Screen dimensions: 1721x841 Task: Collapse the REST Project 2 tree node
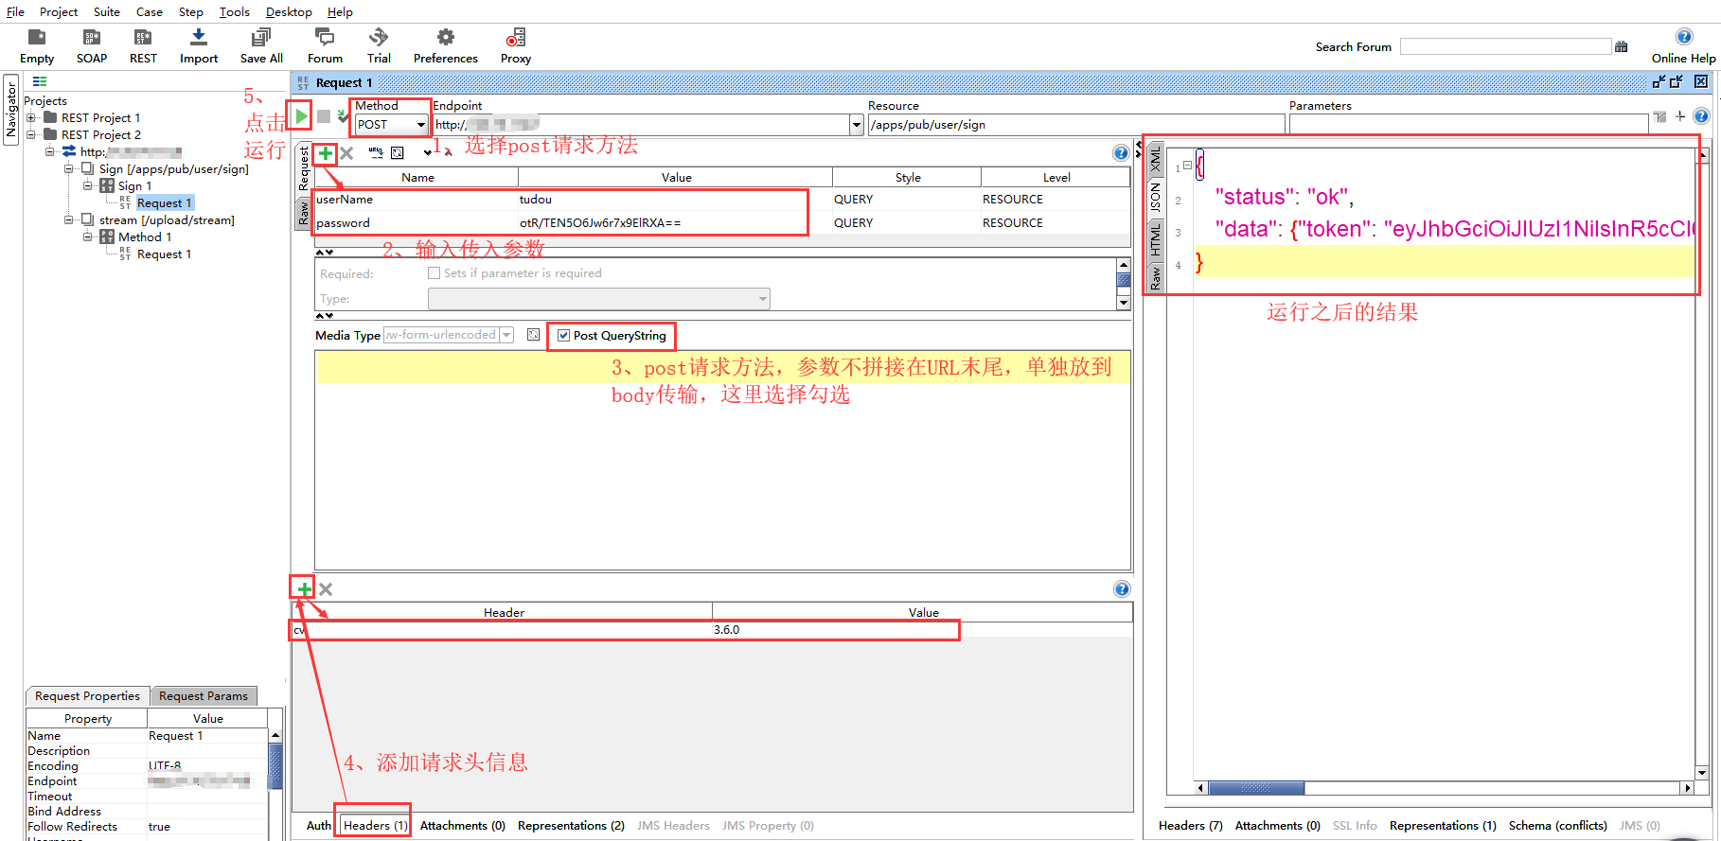(x=31, y=135)
